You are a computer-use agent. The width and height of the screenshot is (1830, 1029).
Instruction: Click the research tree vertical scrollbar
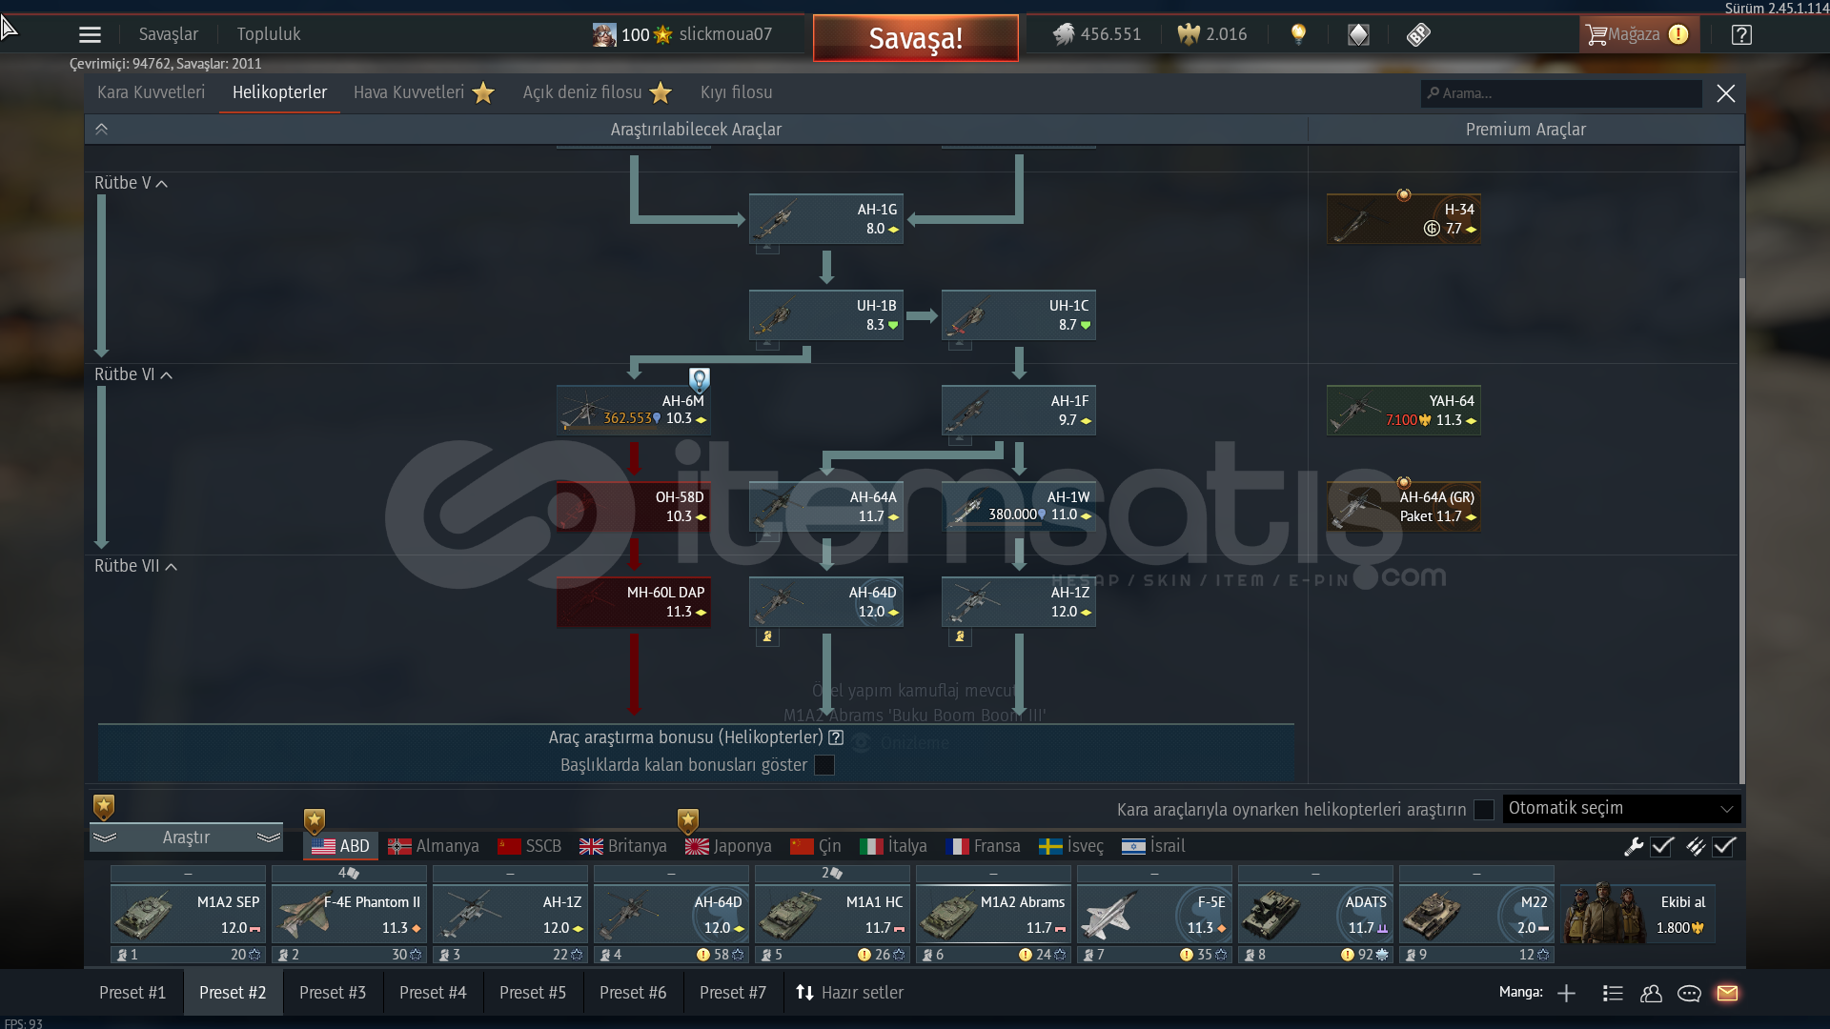pos(1741,529)
